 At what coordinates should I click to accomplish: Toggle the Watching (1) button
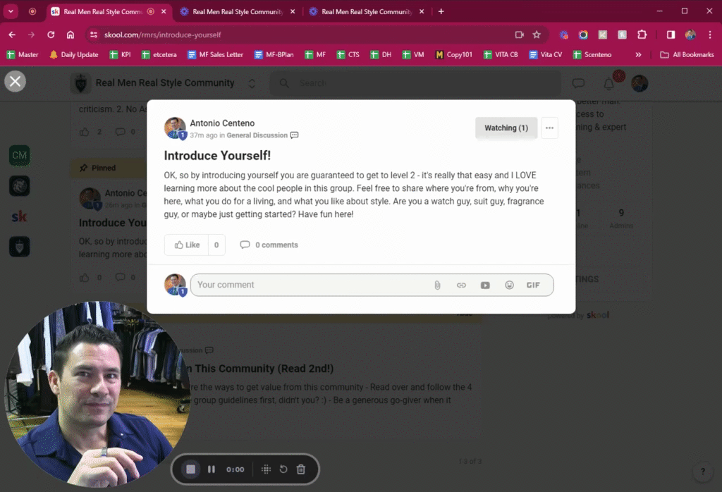point(506,128)
